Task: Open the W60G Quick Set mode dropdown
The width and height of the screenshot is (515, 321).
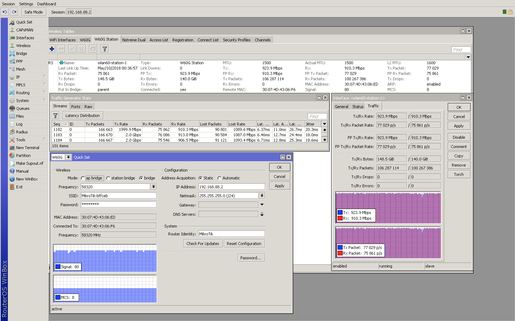Action: 68,157
